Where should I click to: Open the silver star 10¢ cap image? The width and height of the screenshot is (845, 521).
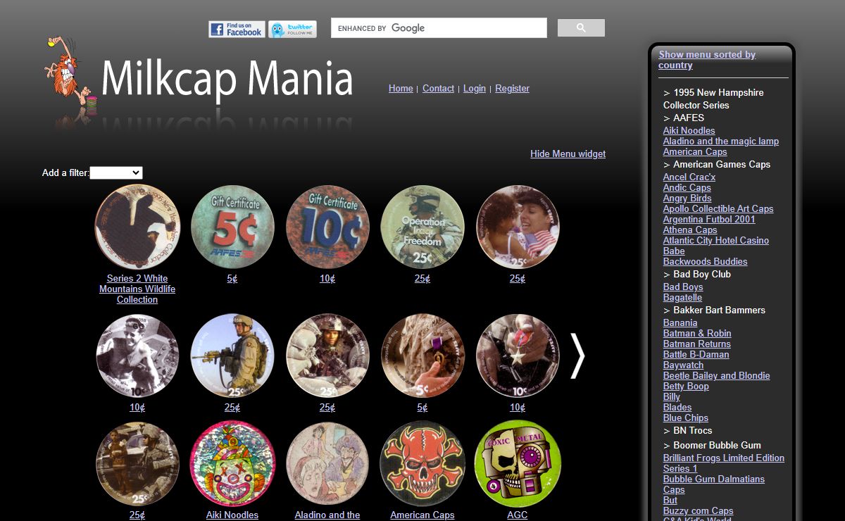[518, 356]
